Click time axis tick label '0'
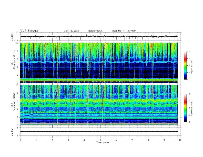The height and width of the screenshot is (157, 203). click(x=20, y=140)
